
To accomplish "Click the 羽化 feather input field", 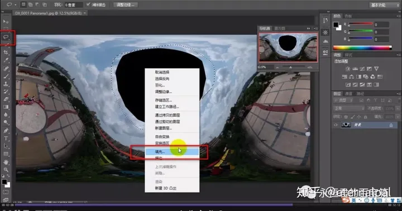I will click(73, 5).
